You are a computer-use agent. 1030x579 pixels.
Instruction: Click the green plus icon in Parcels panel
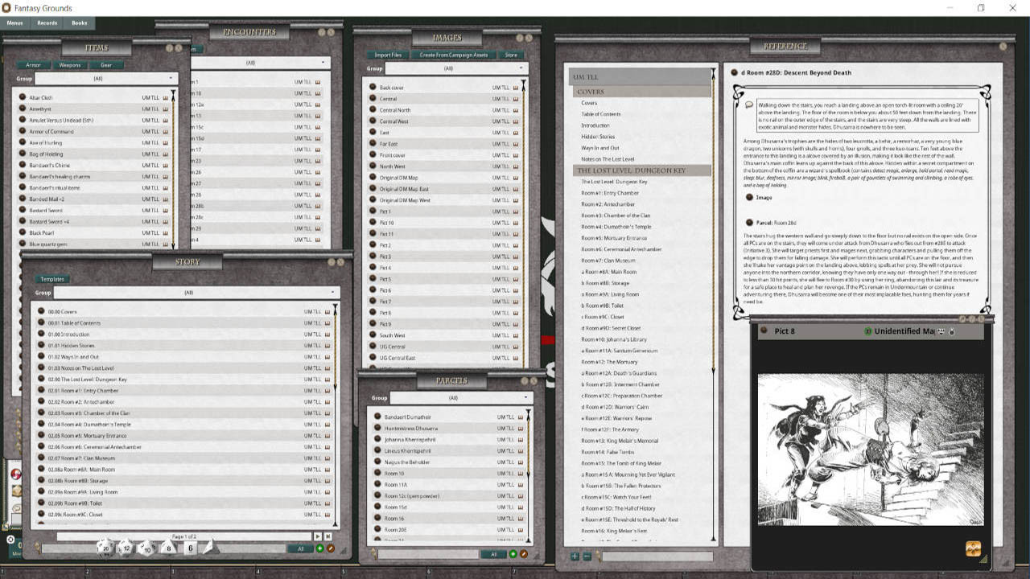(513, 555)
